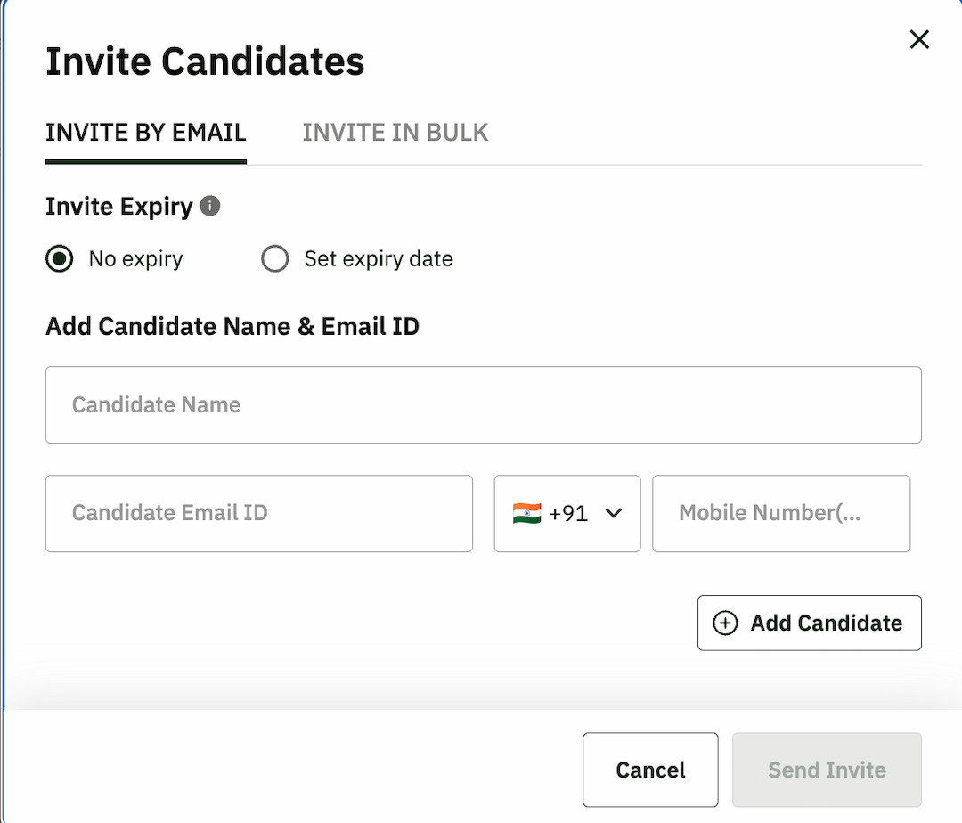Open the +91 country code selector
The height and width of the screenshot is (823, 962).
[x=567, y=513]
